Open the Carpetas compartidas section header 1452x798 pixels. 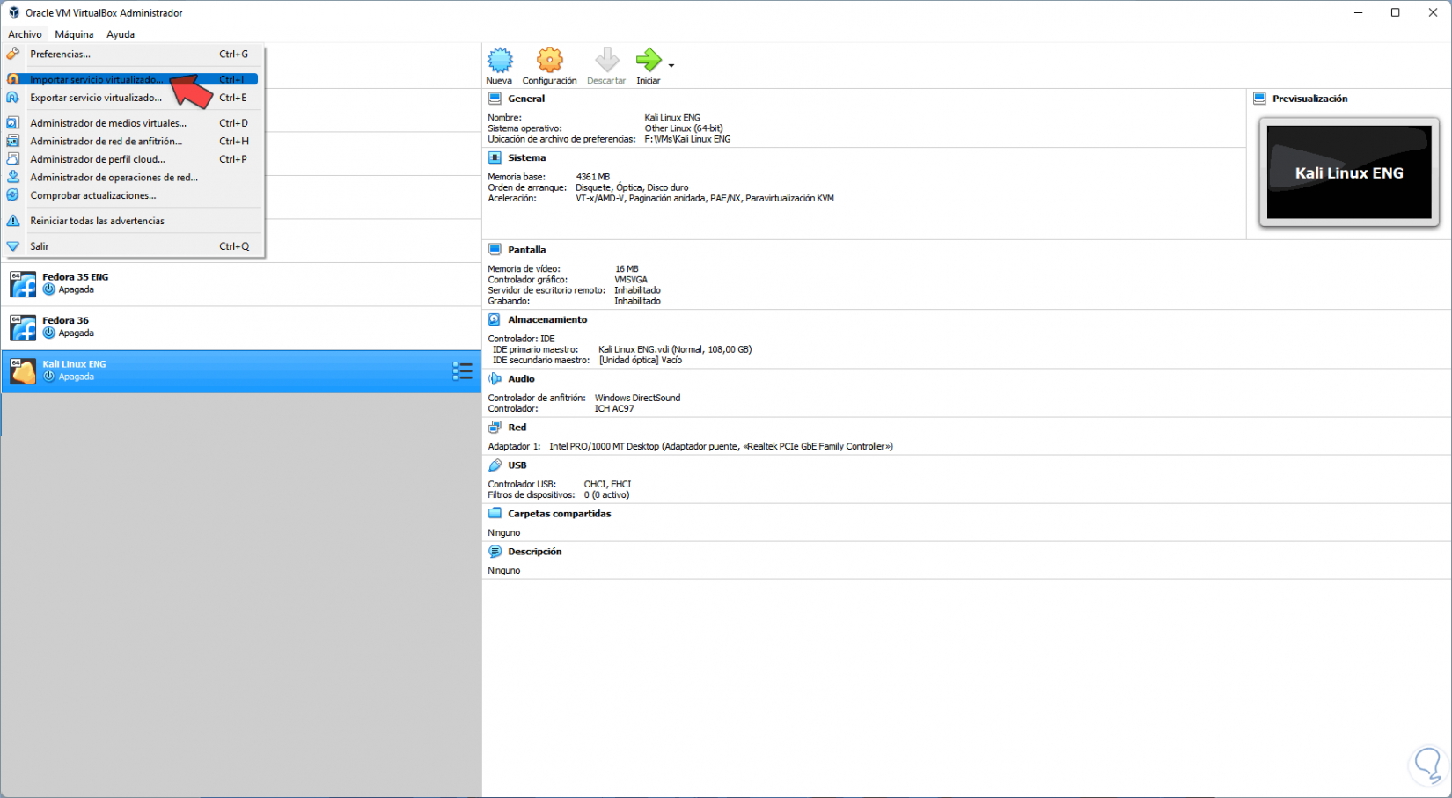tap(560, 514)
